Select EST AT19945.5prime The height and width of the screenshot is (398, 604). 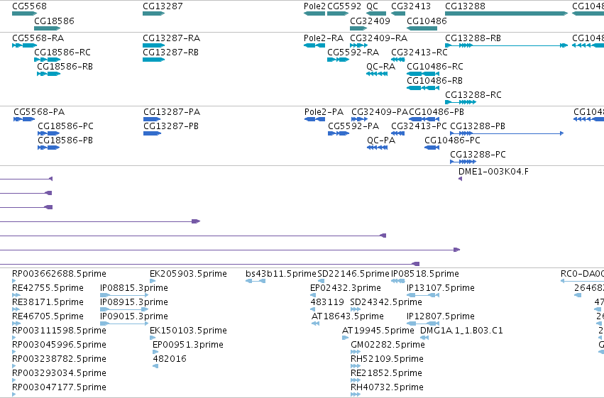[378, 331]
